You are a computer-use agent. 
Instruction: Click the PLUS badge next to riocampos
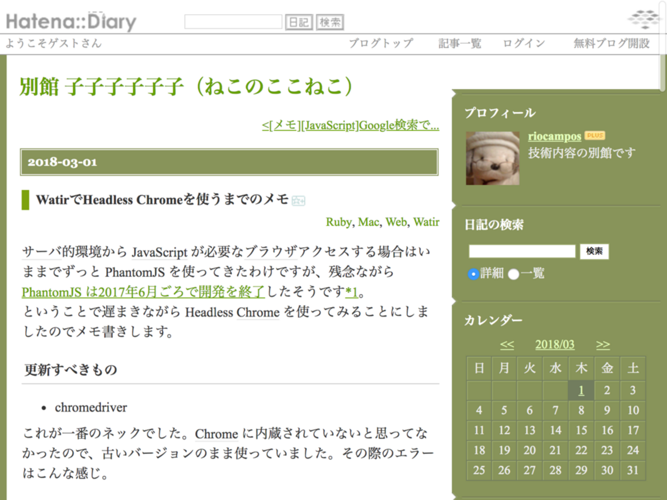click(595, 135)
